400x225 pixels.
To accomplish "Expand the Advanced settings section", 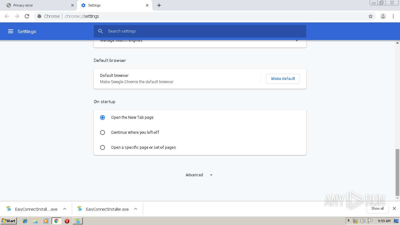I will tap(199, 175).
